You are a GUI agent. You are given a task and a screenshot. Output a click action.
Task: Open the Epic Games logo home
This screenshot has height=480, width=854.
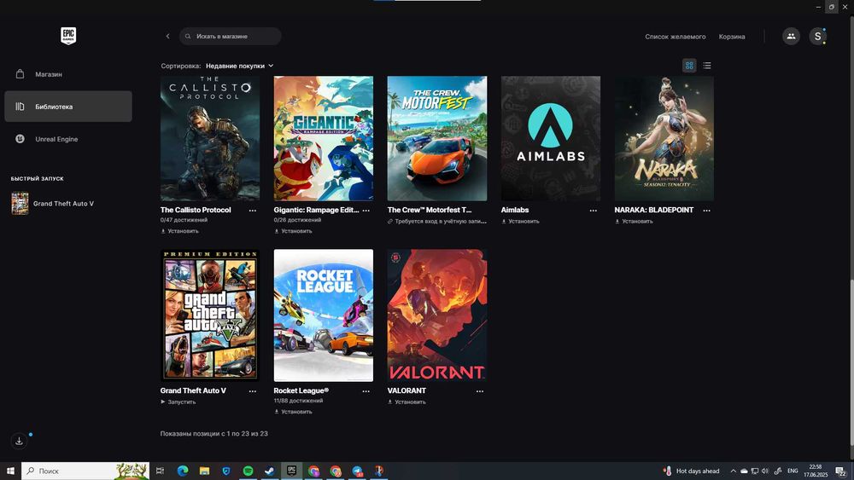click(x=68, y=36)
